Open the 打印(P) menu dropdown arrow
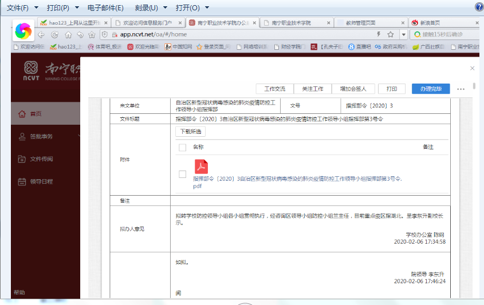The width and height of the screenshot is (484, 305). coord(77,7)
